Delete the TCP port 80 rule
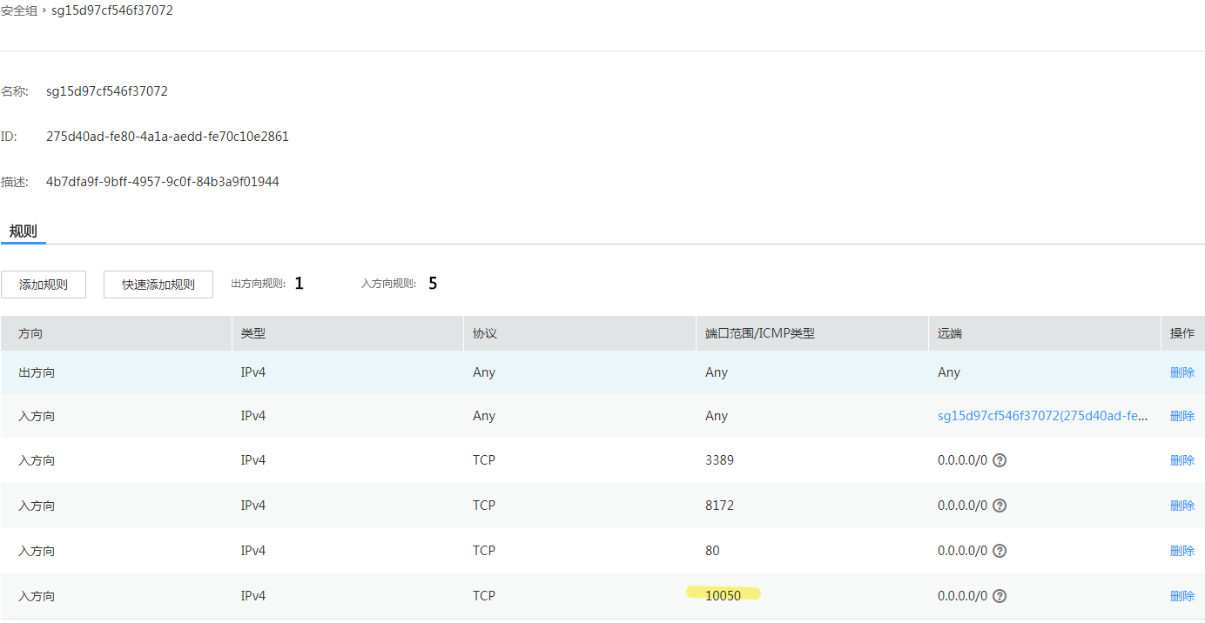The width and height of the screenshot is (1205, 623). click(1181, 551)
